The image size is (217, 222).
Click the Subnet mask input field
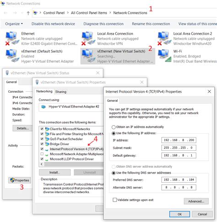pyautogui.click(x=179, y=148)
